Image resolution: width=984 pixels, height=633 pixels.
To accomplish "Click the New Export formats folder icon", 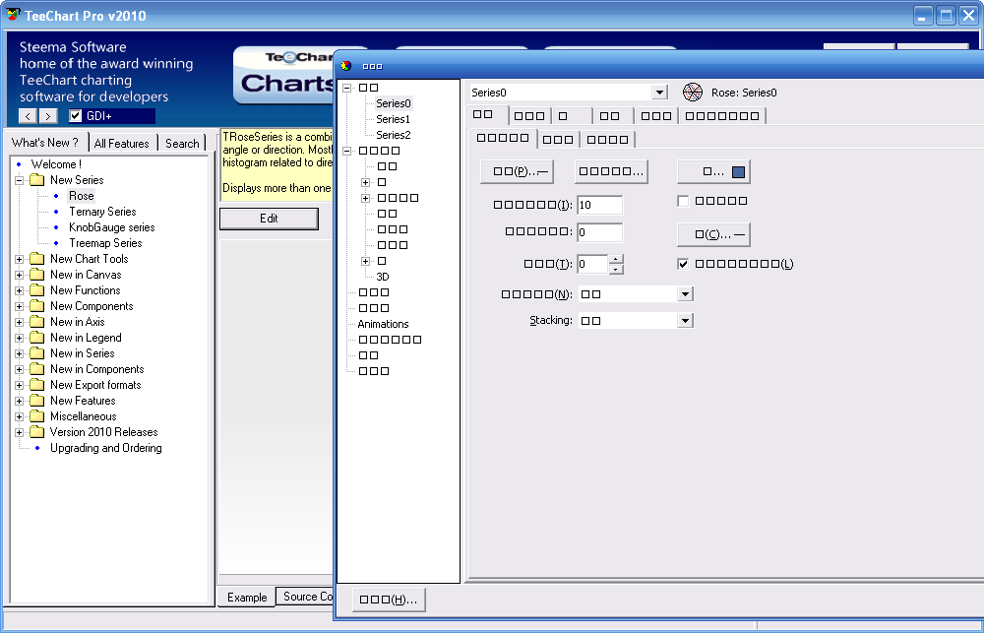I will coord(37,385).
